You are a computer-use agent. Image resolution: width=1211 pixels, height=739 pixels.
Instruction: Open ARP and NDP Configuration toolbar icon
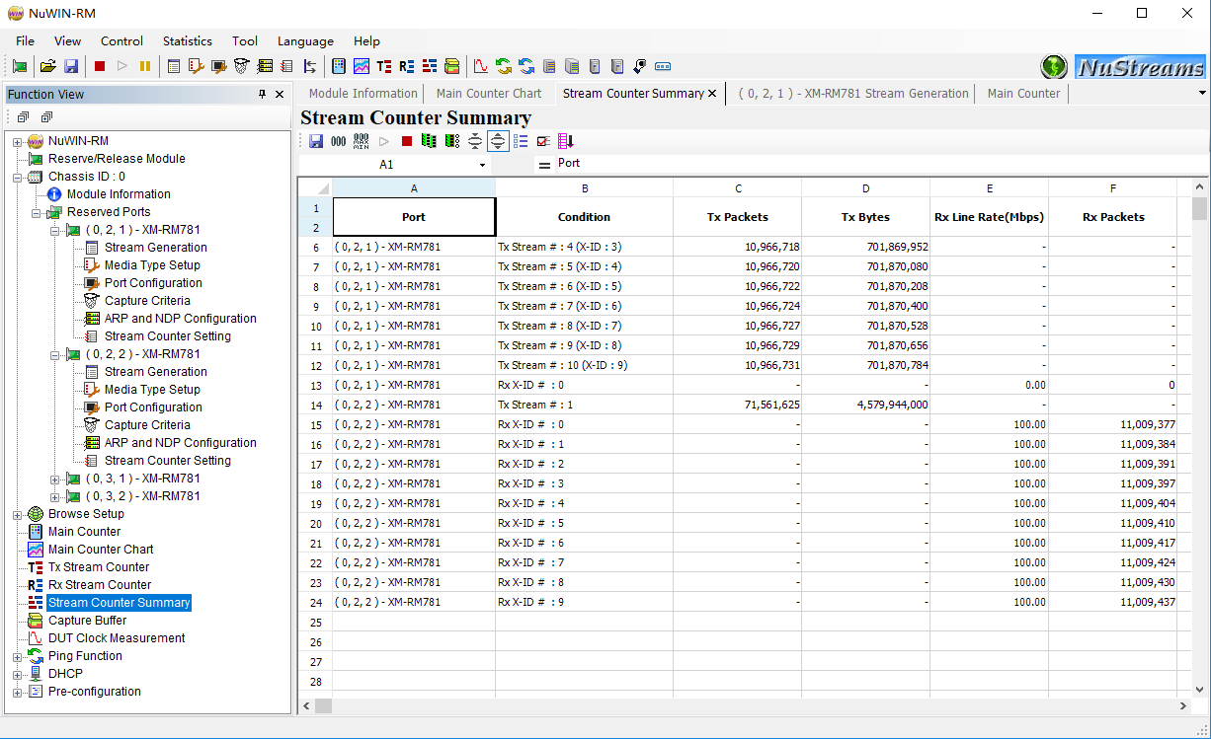tap(264, 66)
